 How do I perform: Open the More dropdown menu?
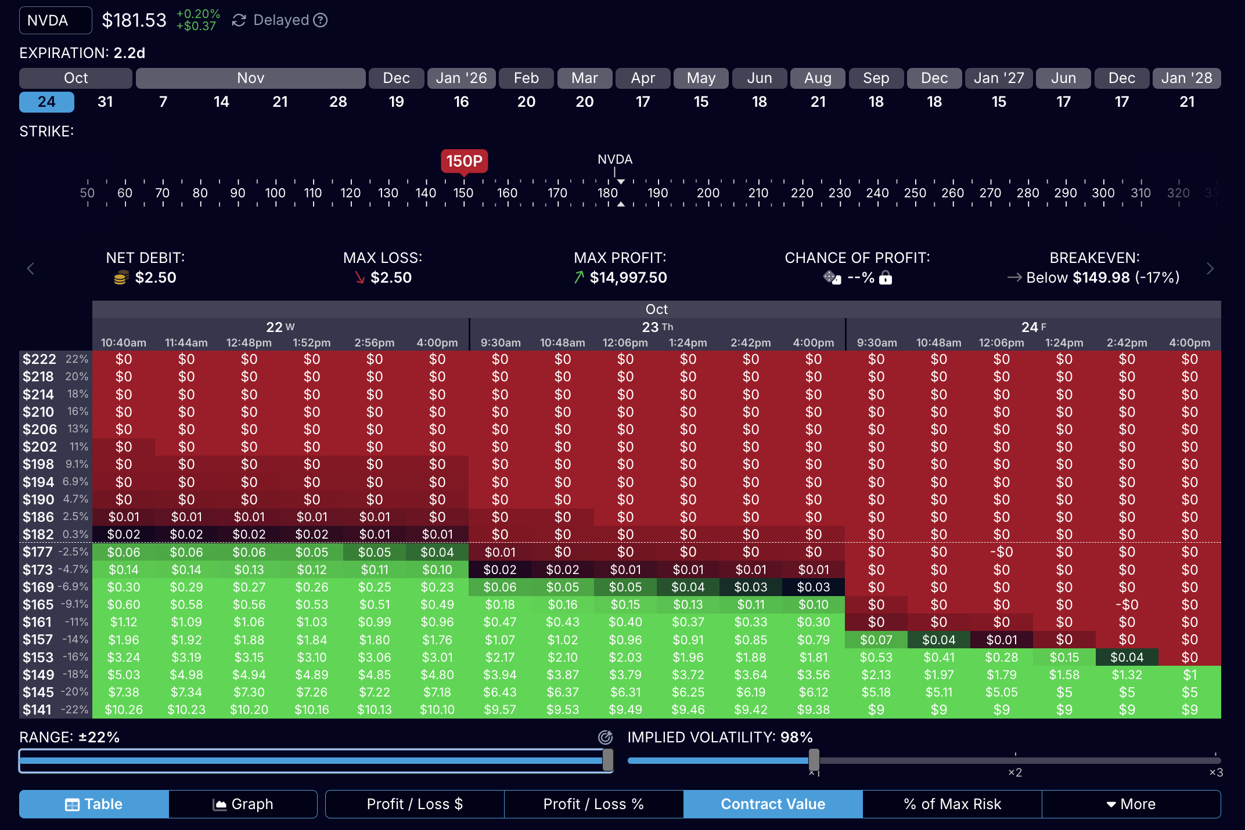point(1131,804)
